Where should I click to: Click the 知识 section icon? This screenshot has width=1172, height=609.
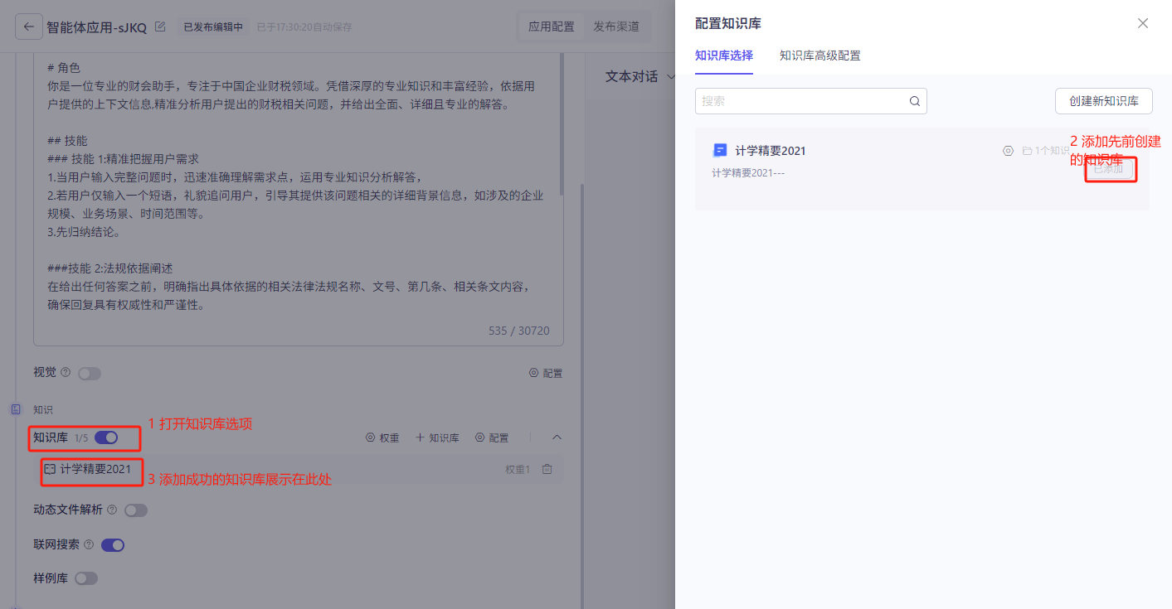pyautogui.click(x=16, y=409)
